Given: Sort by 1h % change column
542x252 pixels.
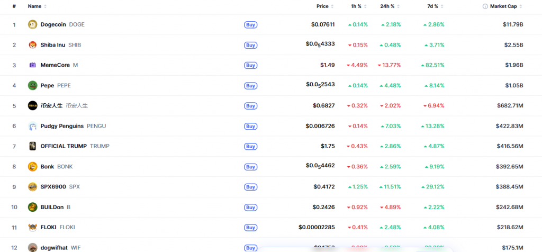Looking at the screenshot, I should [x=358, y=6].
